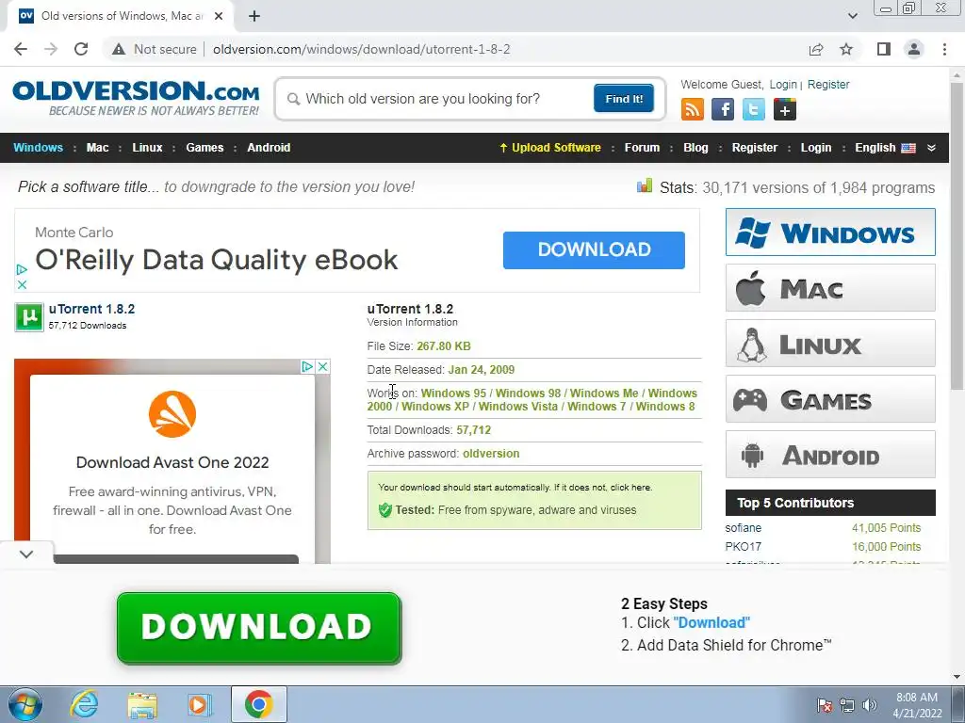Click Upload Software in the nav bar
Image resolution: width=965 pixels, height=723 pixels.
[550, 148]
